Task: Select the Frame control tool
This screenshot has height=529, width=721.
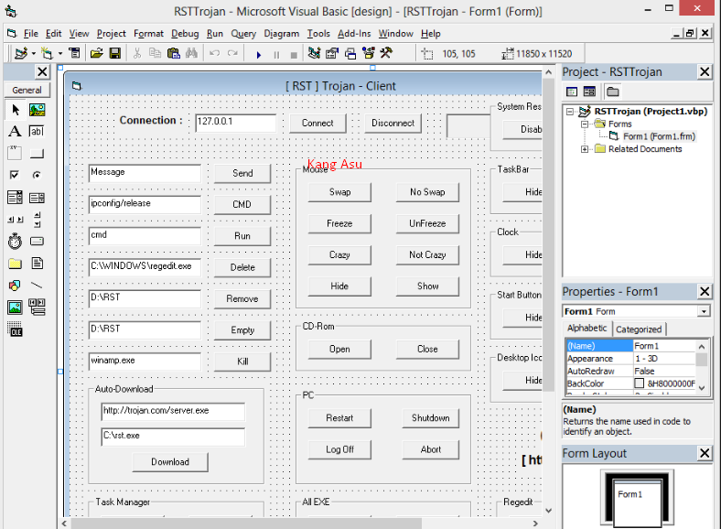Action: point(16,153)
